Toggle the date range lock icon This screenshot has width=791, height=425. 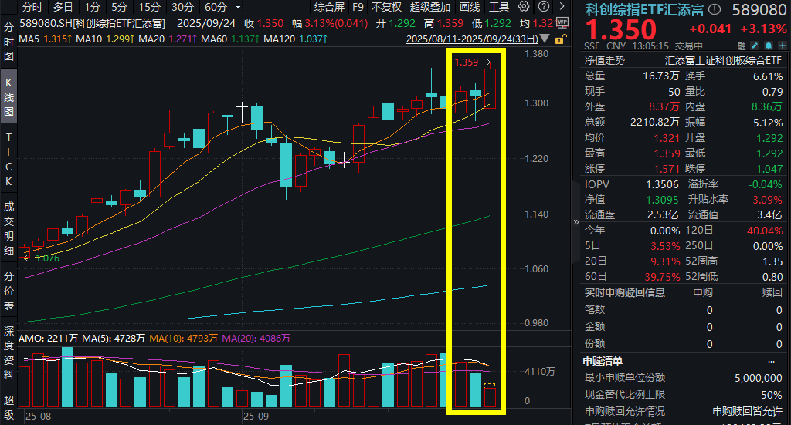pyautogui.click(x=559, y=39)
